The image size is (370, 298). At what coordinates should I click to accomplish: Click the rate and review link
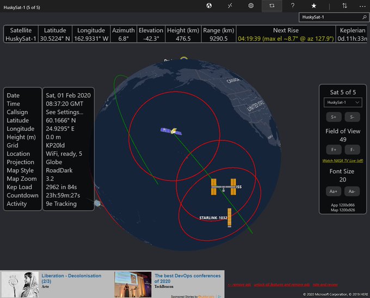[325, 285]
